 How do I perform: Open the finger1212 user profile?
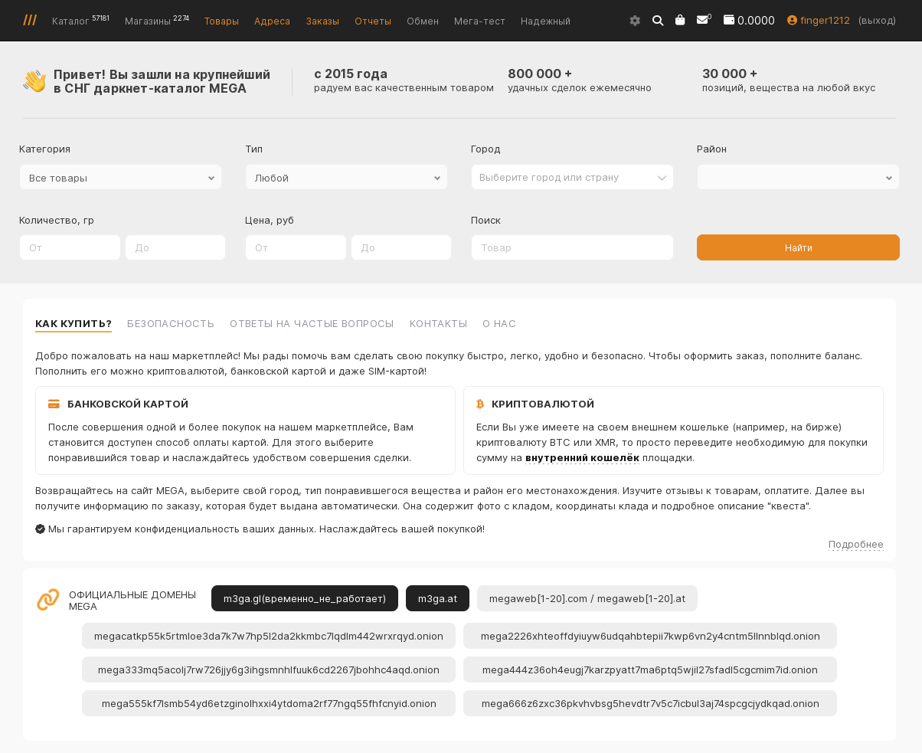coord(819,21)
